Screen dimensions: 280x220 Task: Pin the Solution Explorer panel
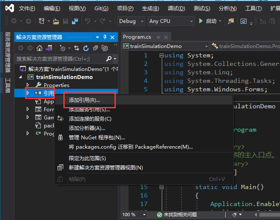[105, 37]
